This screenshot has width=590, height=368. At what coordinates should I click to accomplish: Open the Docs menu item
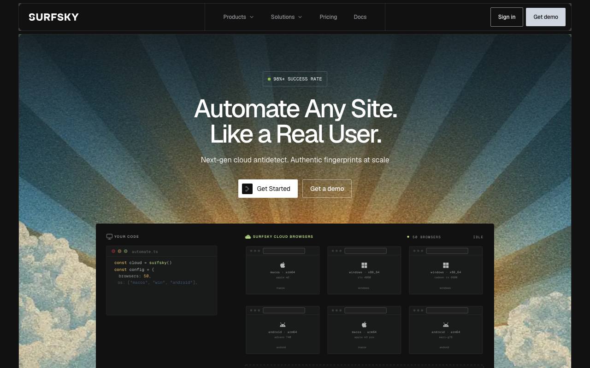(360, 17)
